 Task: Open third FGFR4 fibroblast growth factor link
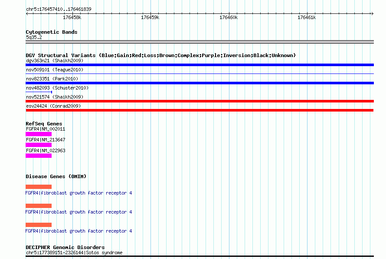click(x=79, y=231)
